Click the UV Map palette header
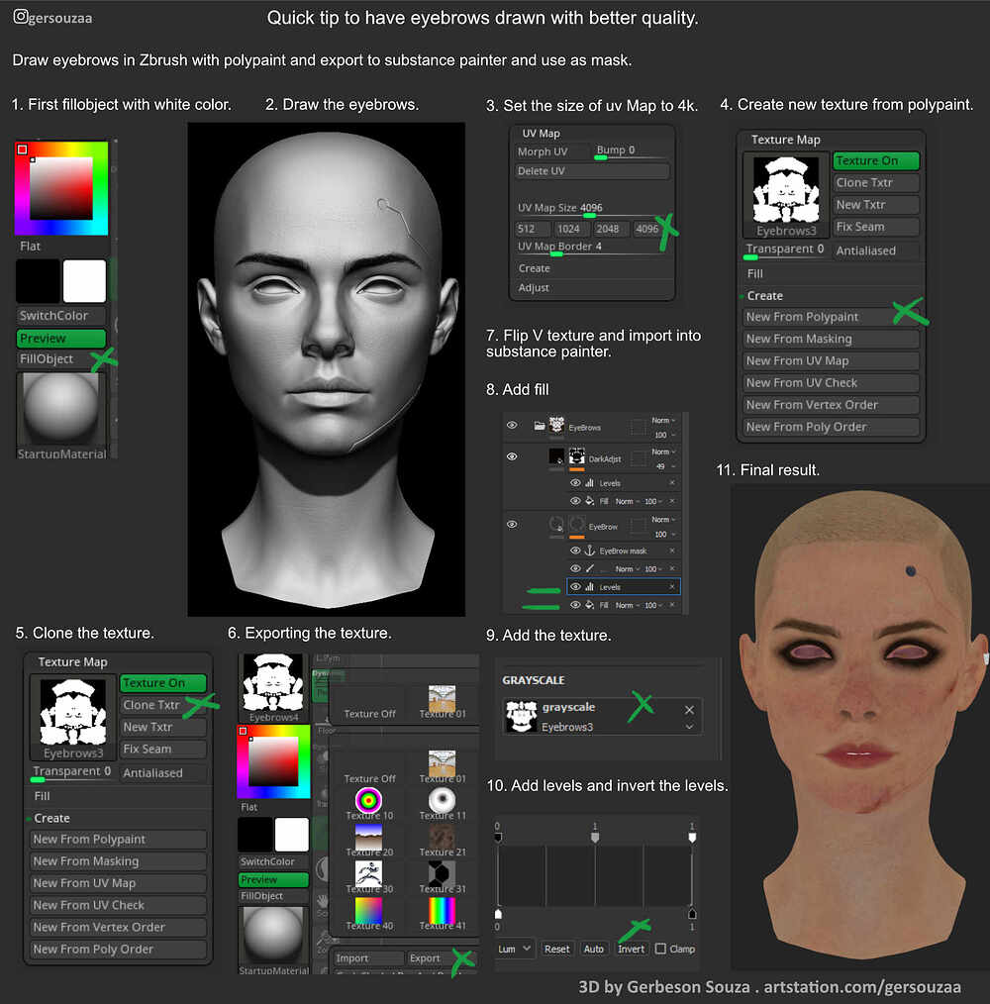Image resolution: width=990 pixels, height=1004 pixels. coord(542,134)
